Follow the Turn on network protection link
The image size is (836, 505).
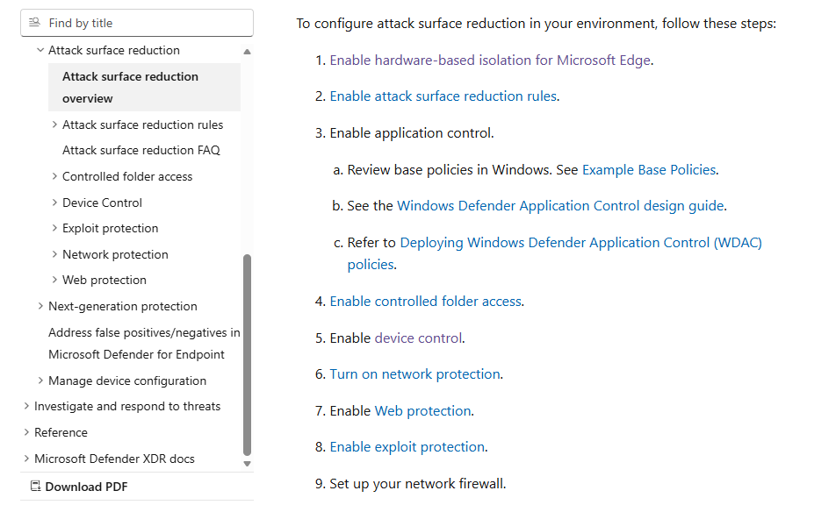tap(414, 374)
